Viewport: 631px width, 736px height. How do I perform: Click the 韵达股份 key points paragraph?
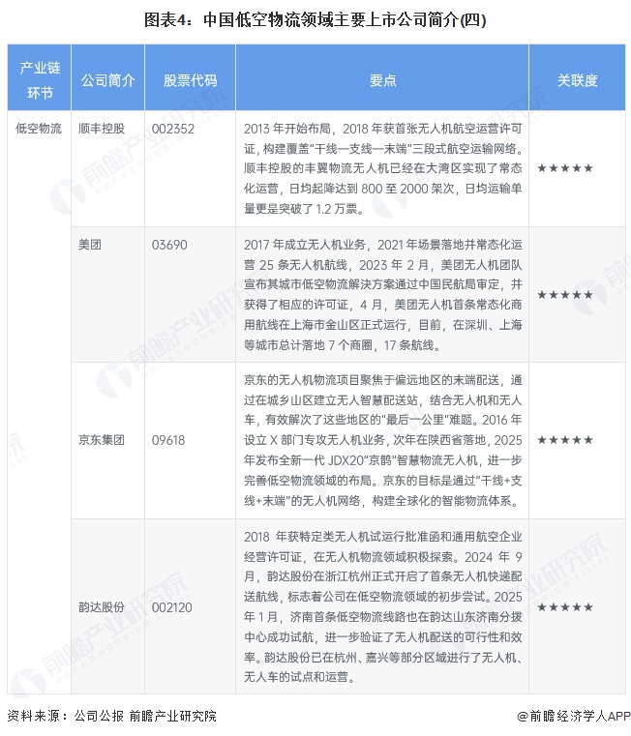(x=383, y=606)
